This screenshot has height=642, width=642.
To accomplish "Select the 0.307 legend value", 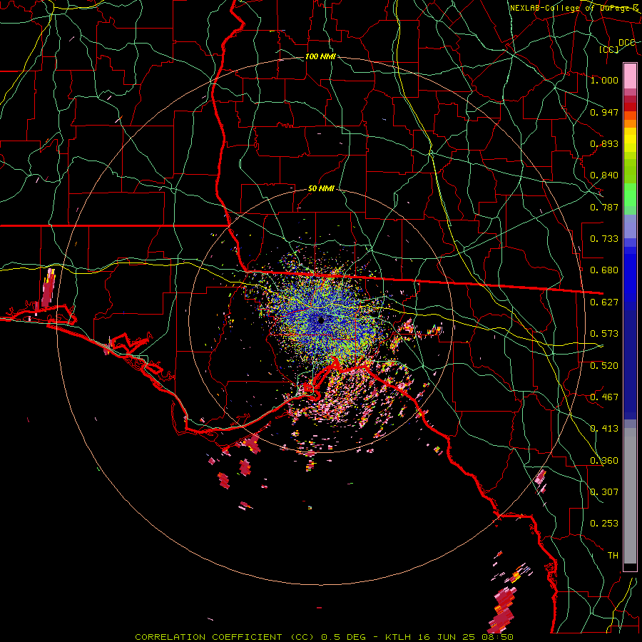I will point(604,492).
